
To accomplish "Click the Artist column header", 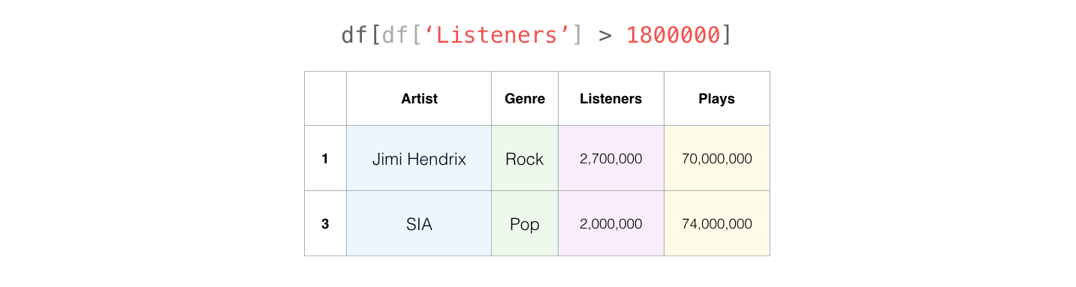I will pyautogui.click(x=419, y=98).
